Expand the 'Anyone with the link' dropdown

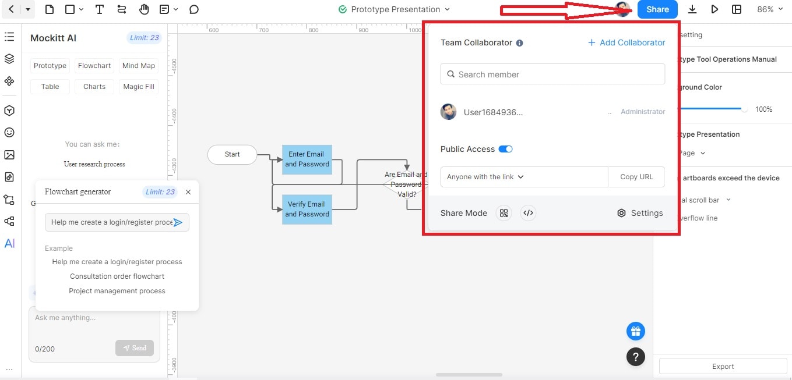pos(485,177)
